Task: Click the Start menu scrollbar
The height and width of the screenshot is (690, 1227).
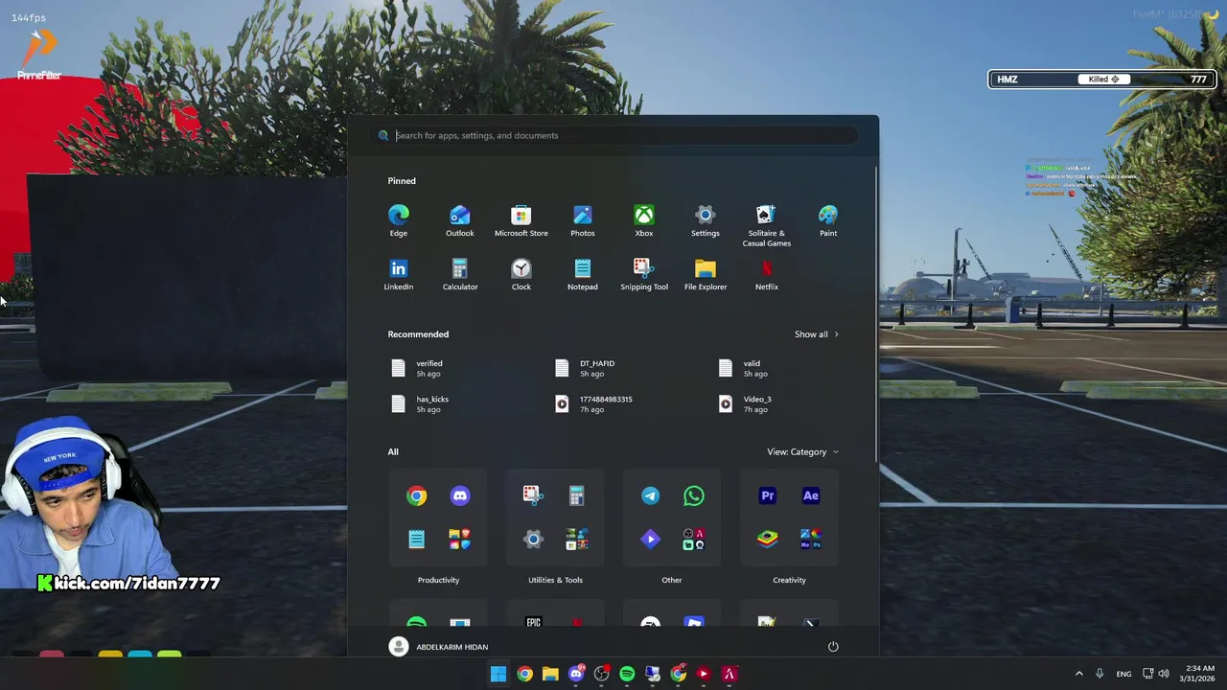Action: click(876, 316)
